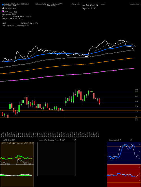Click the 'Intra Day Trading Price & MR' title
Image resolution: width=141 pixels, height=187 pixels.
pos(52,140)
